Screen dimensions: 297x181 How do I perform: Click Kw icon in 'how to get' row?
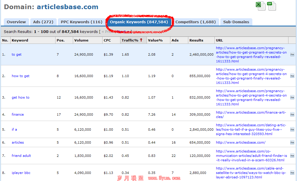[292, 76]
